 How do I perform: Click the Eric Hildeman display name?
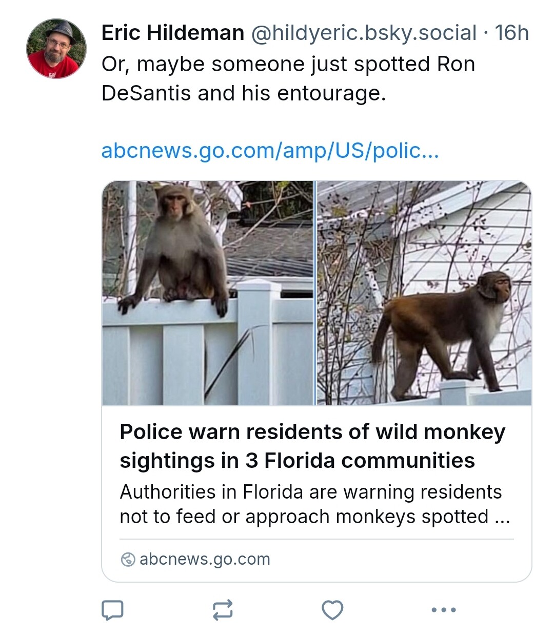[x=173, y=33]
